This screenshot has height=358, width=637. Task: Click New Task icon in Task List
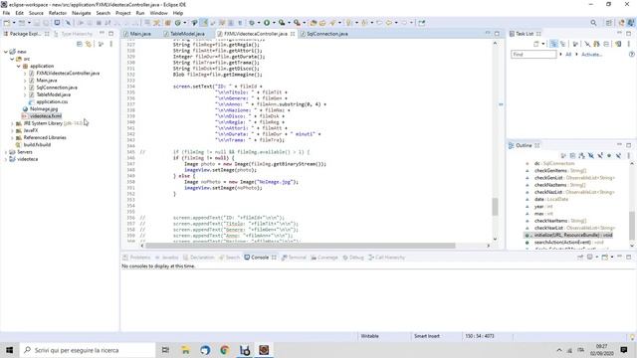[x=536, y=44]
